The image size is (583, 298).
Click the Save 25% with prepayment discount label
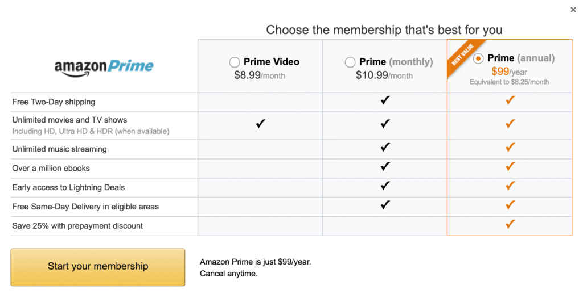(x=77, y=226)
